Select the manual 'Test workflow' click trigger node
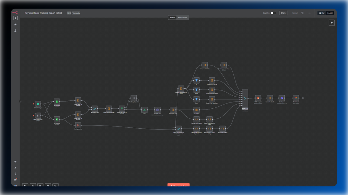This screenshot has height=195, width=348. pos(38,116)
